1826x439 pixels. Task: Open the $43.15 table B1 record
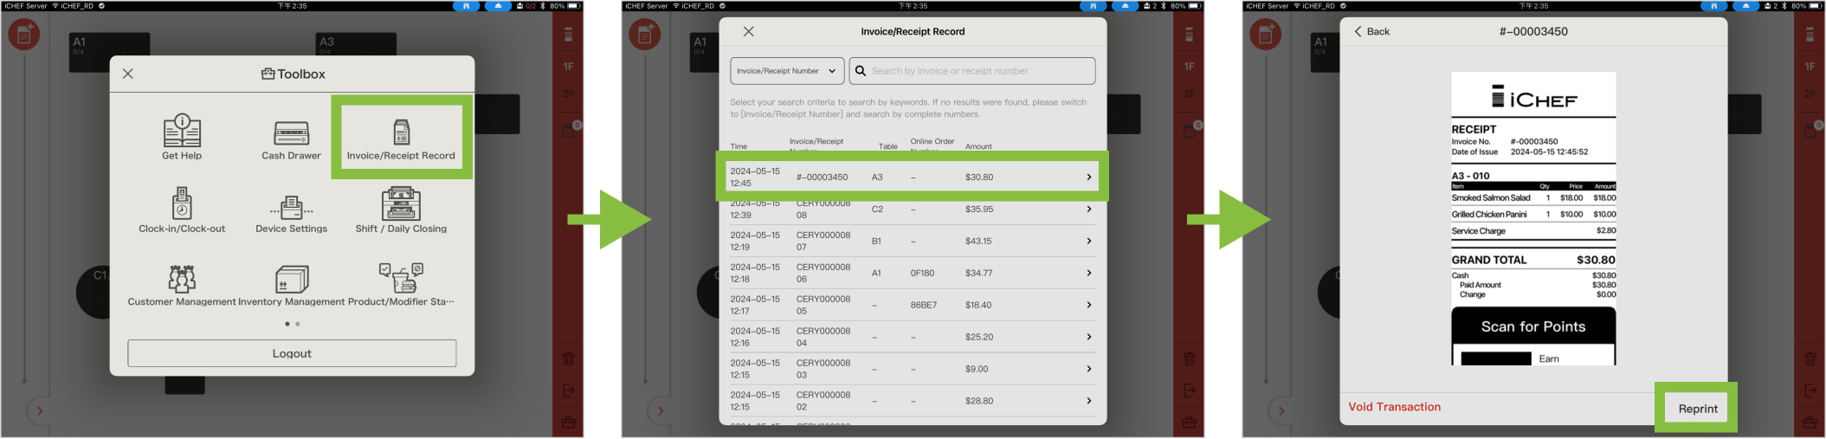[911, 242]
